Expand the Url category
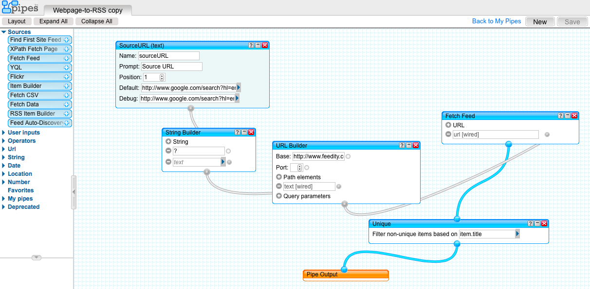590x289 pixels. (x=4, y=149)
